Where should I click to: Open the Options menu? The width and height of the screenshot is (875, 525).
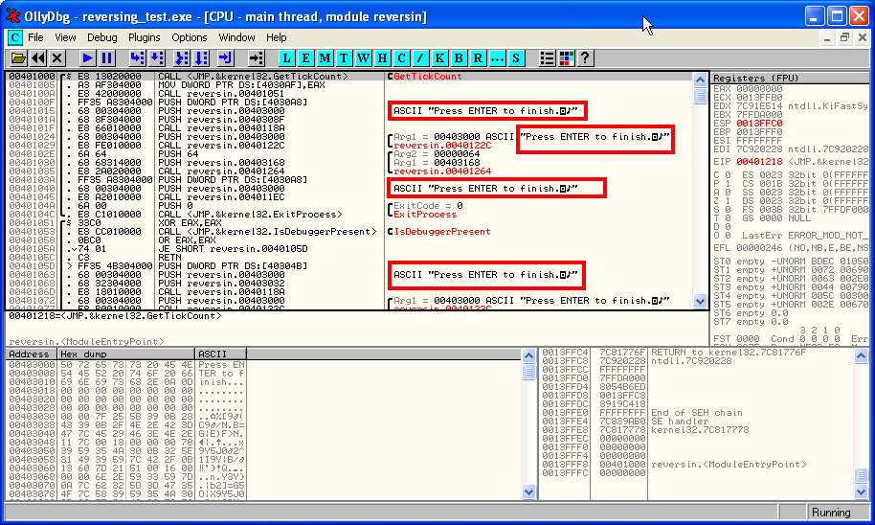click(x=190, y=37)
